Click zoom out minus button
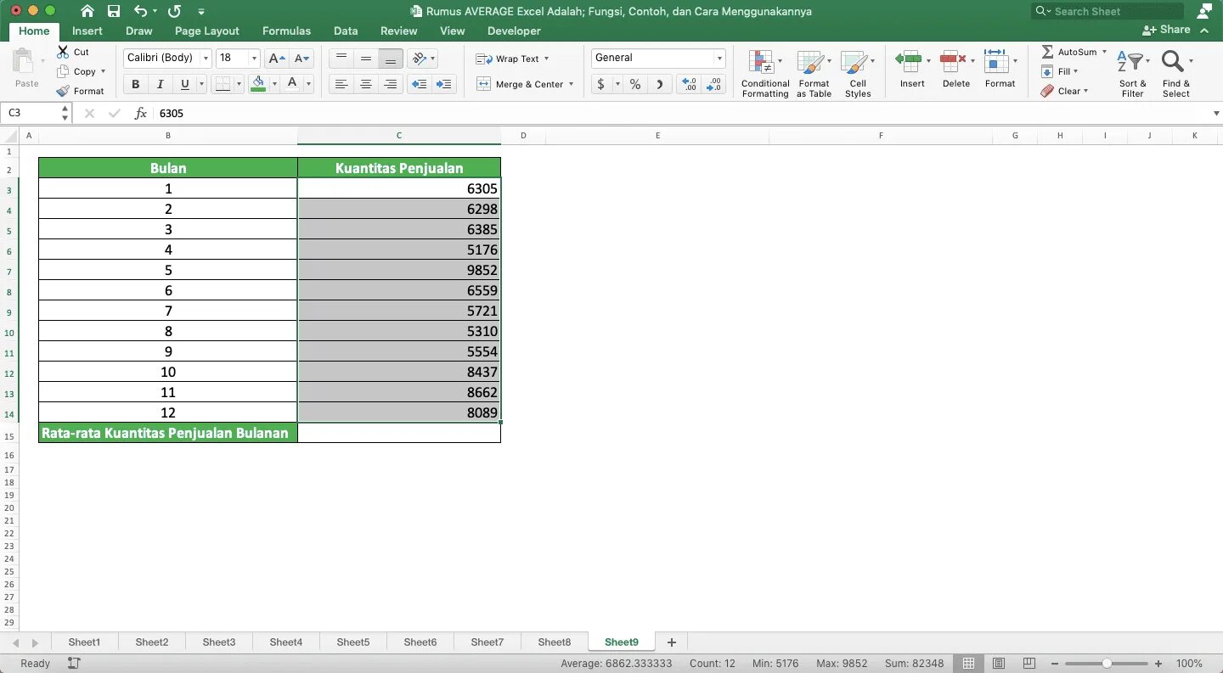 click(1055, 664)
